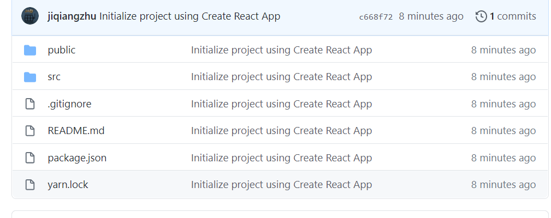Open commit hash c668f72
Viewport: 551px width, 218px height.
(x=376, y=17)
